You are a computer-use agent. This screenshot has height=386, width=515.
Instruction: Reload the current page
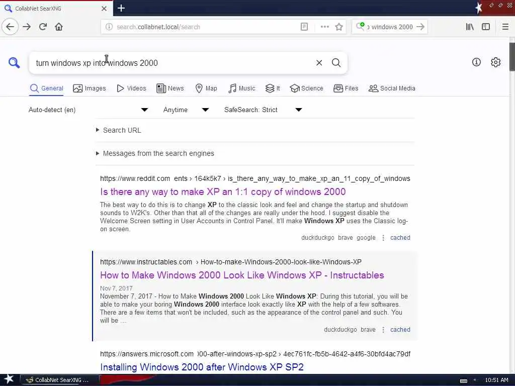(x=43, y=27)
